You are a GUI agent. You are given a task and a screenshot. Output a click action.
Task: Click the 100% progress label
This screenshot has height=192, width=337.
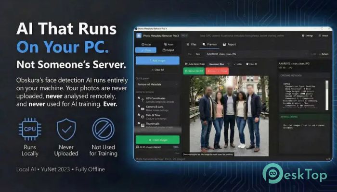click(176, 147)
